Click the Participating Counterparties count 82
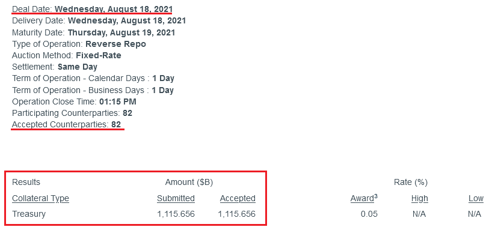Viewport: 504px width, 236px height. coord(128,113)
